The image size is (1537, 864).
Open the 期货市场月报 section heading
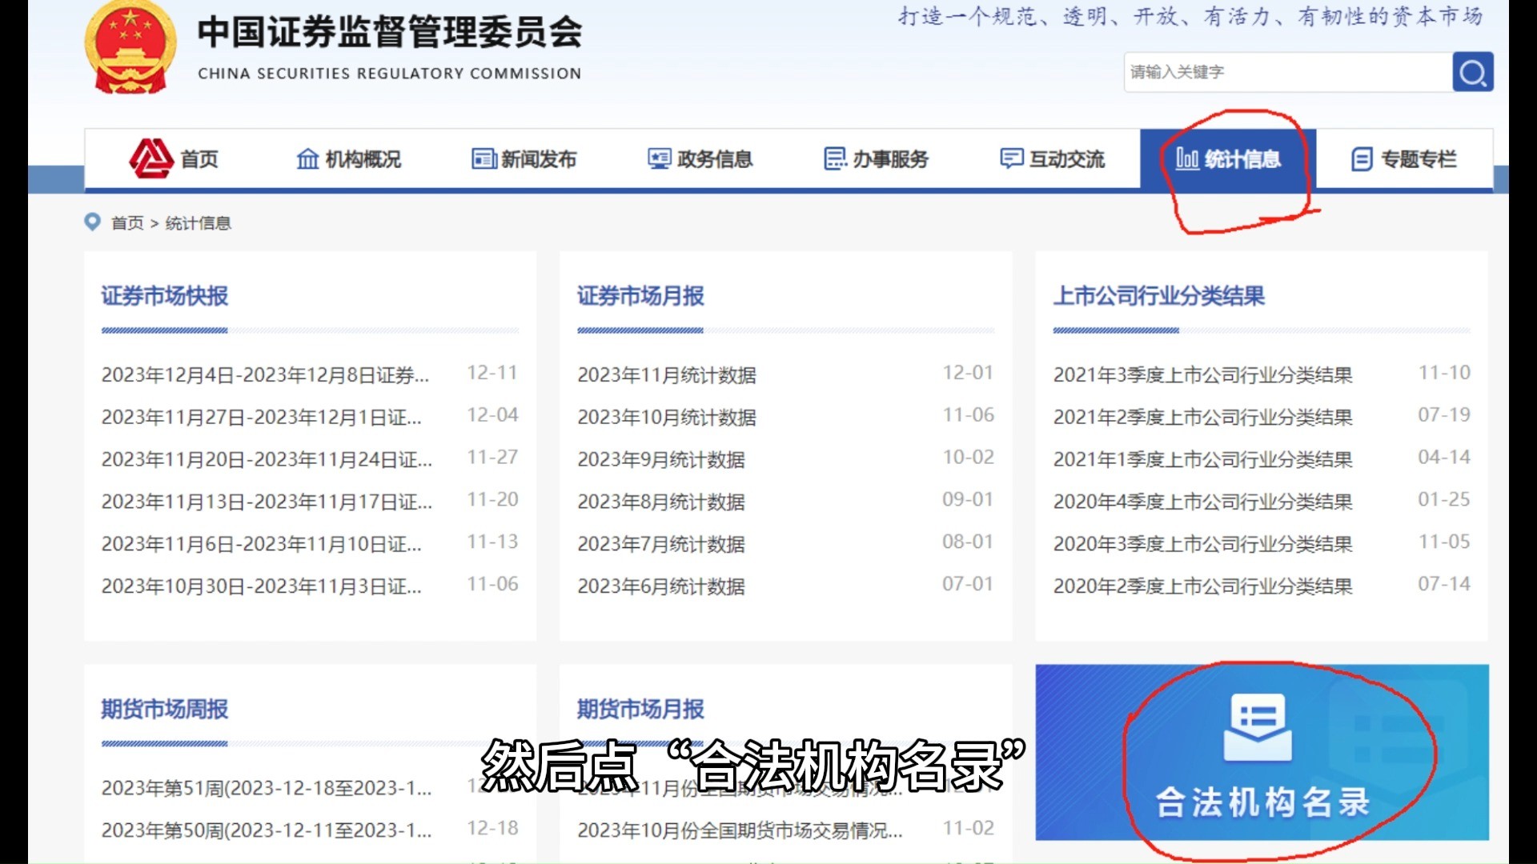tap(640, 709)
